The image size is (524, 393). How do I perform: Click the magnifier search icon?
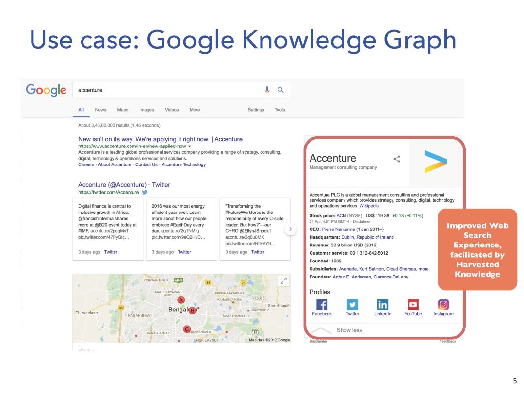click(x=281, y=90)
